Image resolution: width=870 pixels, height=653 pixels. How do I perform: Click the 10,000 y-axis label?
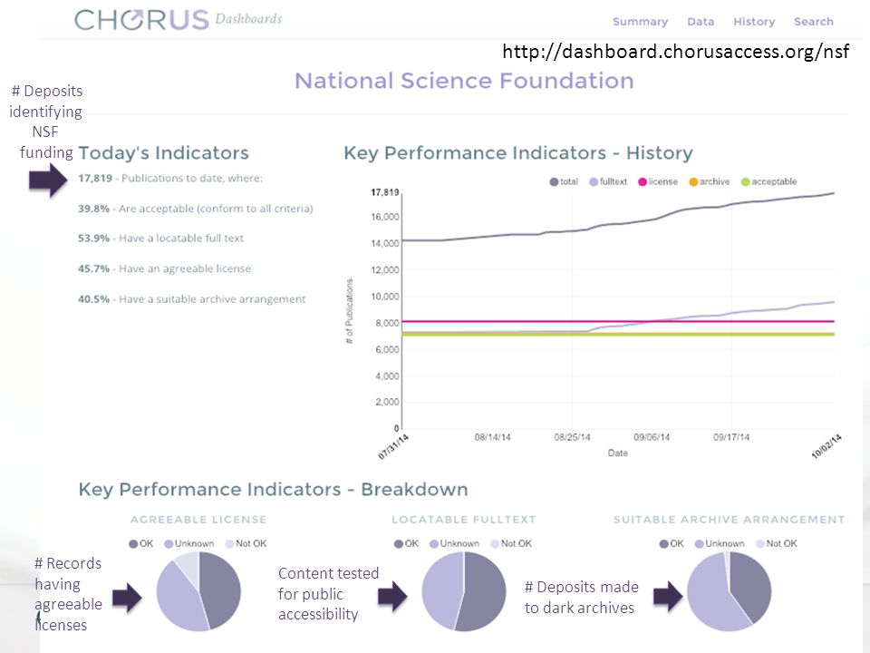point(385,297)
